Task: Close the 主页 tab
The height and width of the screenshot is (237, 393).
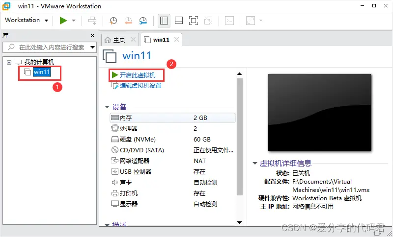Action: coord(133,40)
